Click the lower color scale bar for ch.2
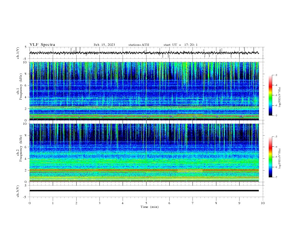 click(x=271, y=157)
